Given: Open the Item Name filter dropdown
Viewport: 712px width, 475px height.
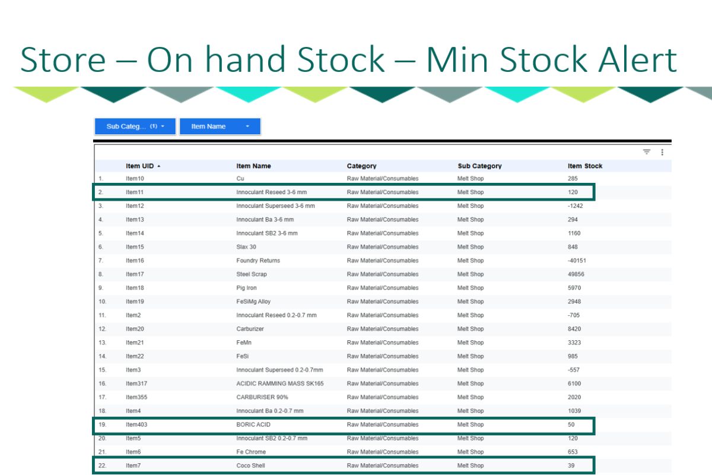Looking at the screenshot, I should 220,126.
